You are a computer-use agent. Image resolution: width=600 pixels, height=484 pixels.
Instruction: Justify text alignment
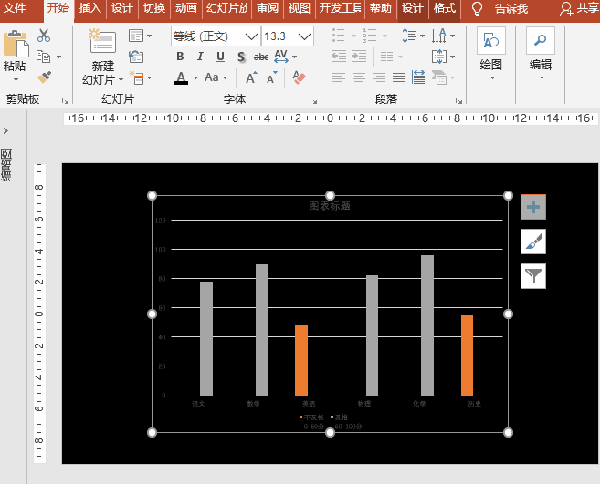[399, 77]
